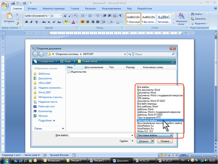
Task: Toggle superscript formatting
Action: click(x=54, y=22)
